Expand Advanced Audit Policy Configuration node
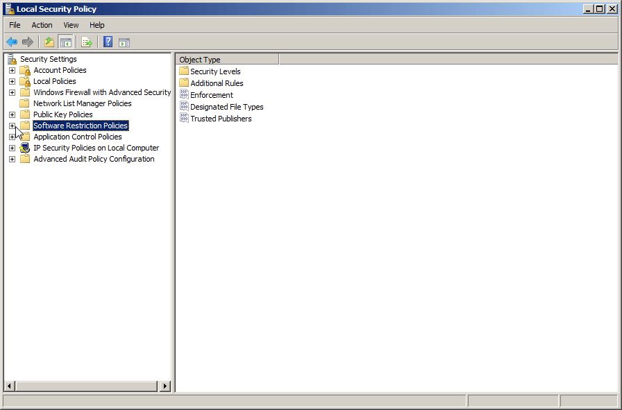The height and width of the screenshot is (410, 622). 12,159
